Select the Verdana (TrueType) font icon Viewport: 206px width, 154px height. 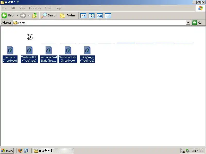click(x=10, y=50)
